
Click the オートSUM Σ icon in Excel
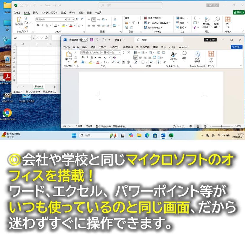click(x=194, y=18)
